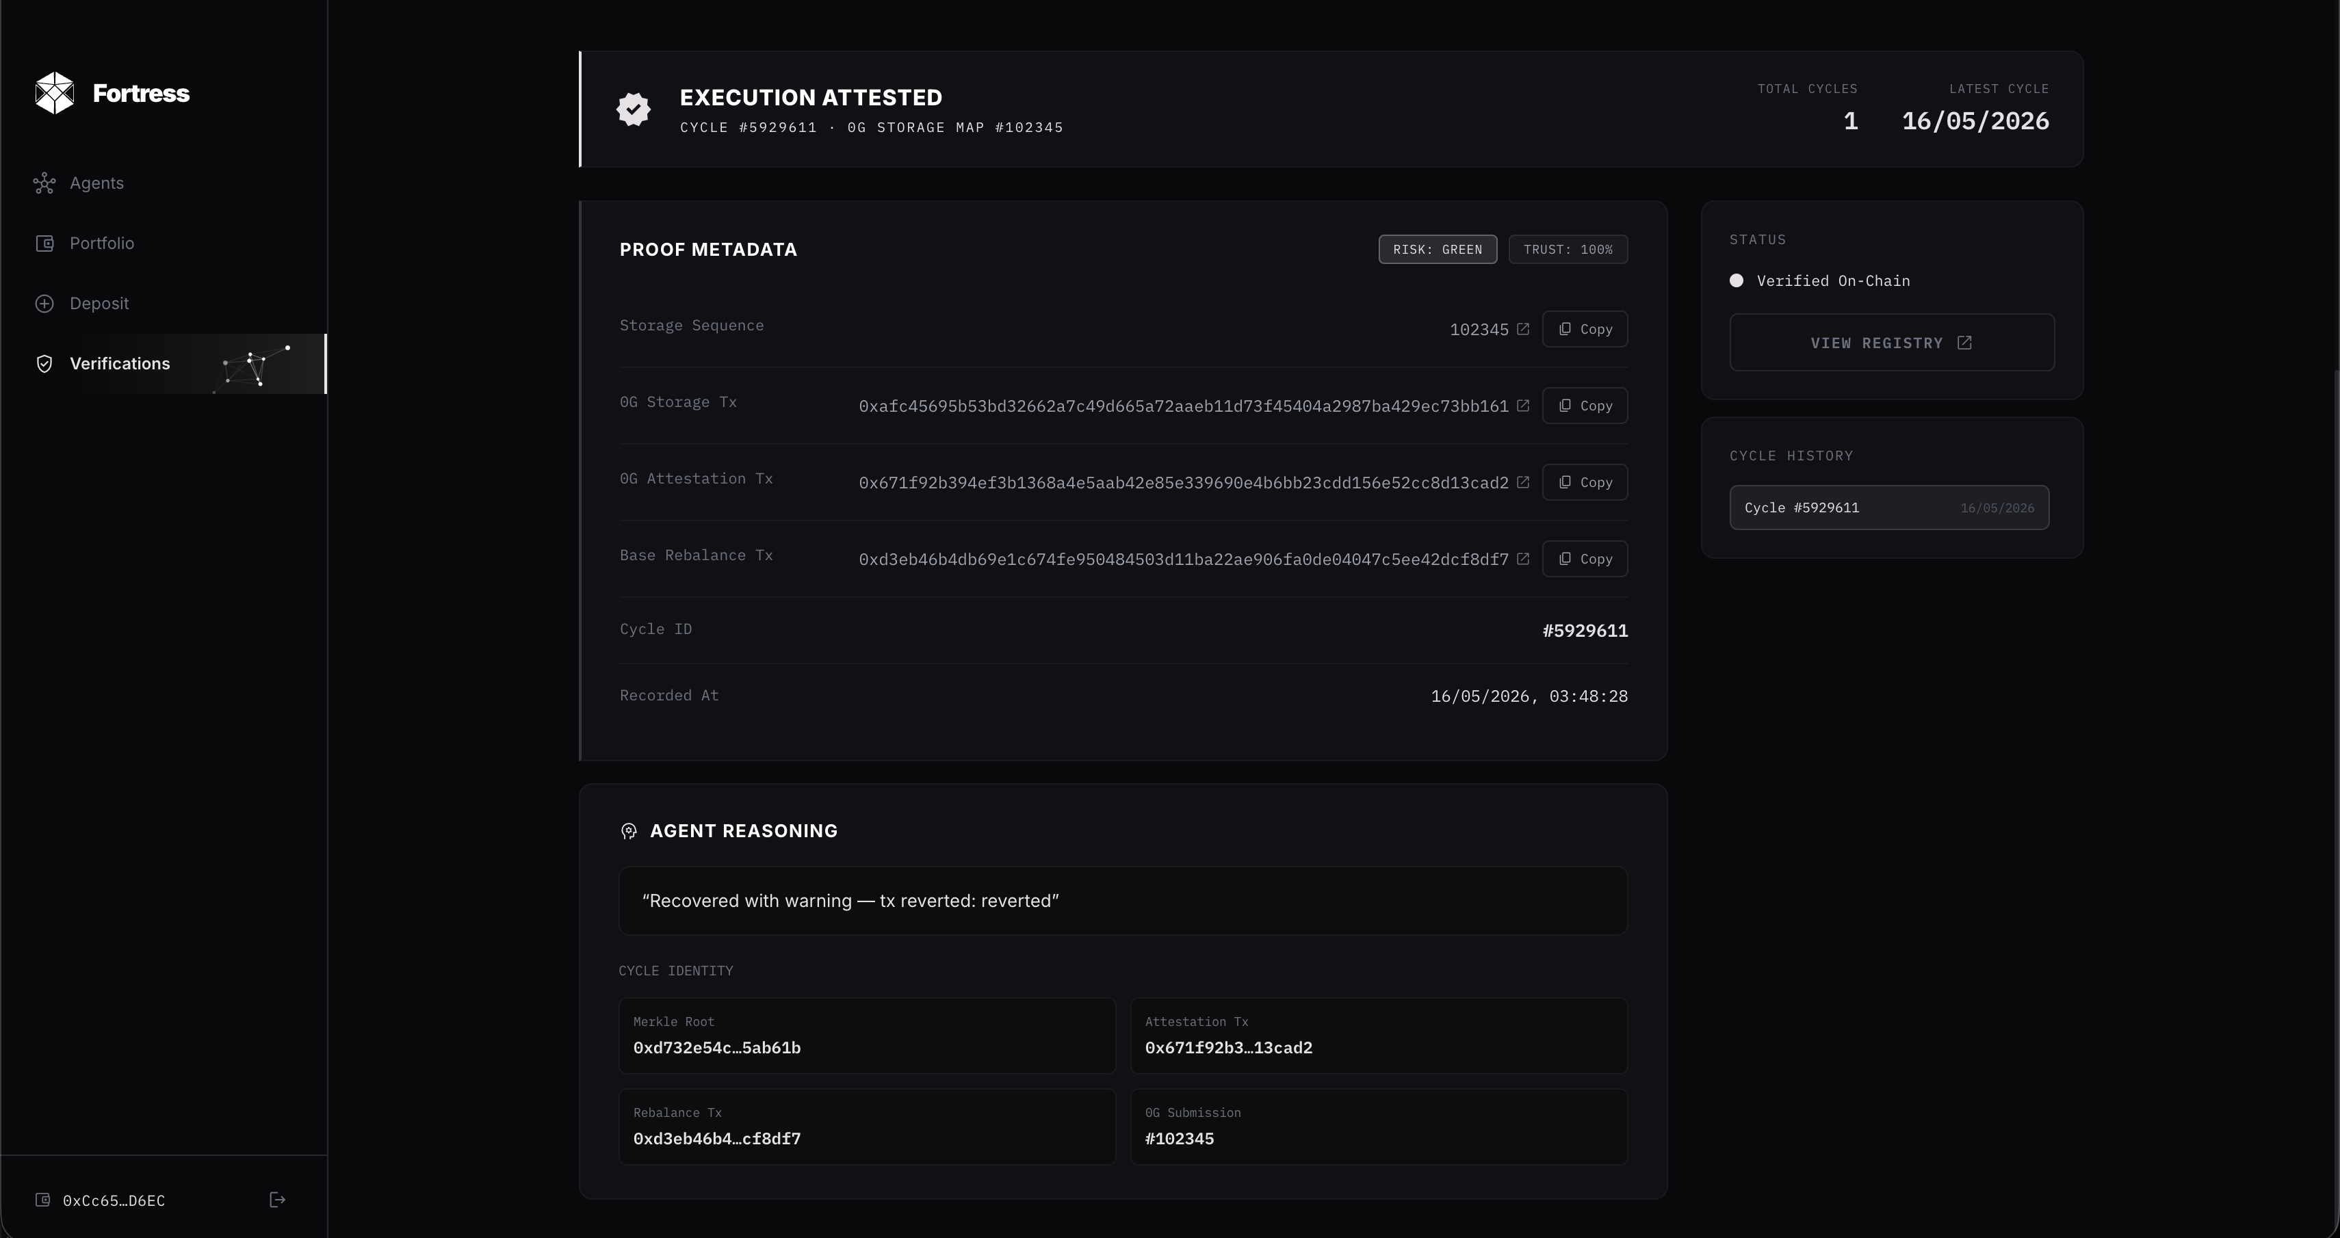
Task: Click the Agent Reasoning head icon
Action: 629,831
